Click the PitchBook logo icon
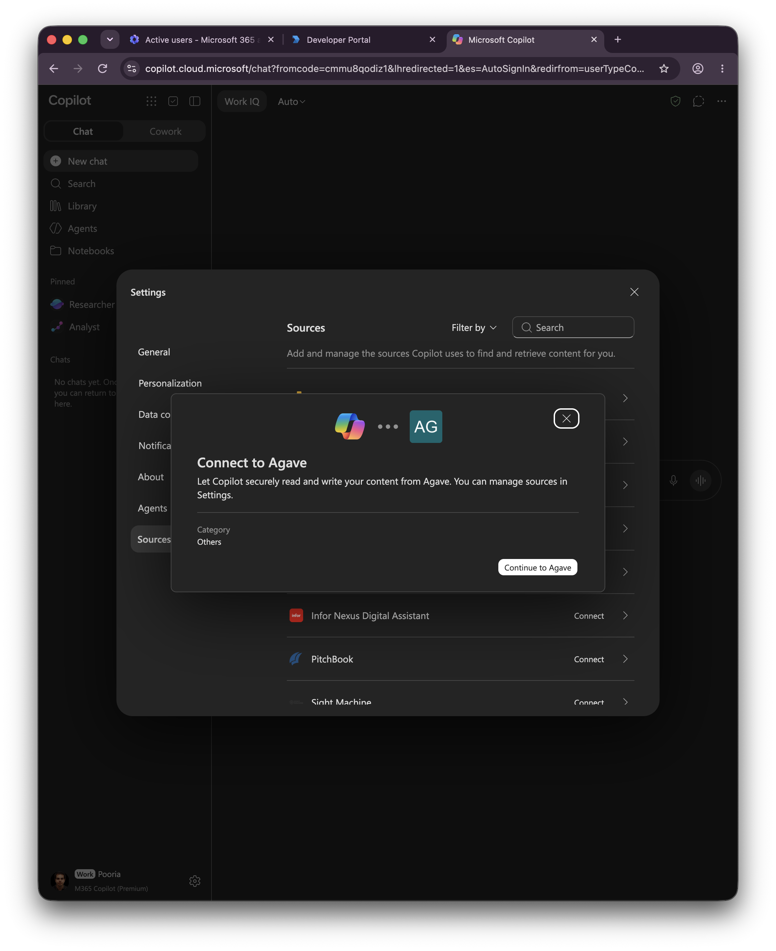Image resolution: width=776 pixels, height=951 pixels. pyautogui.click(x=296, y=659)
